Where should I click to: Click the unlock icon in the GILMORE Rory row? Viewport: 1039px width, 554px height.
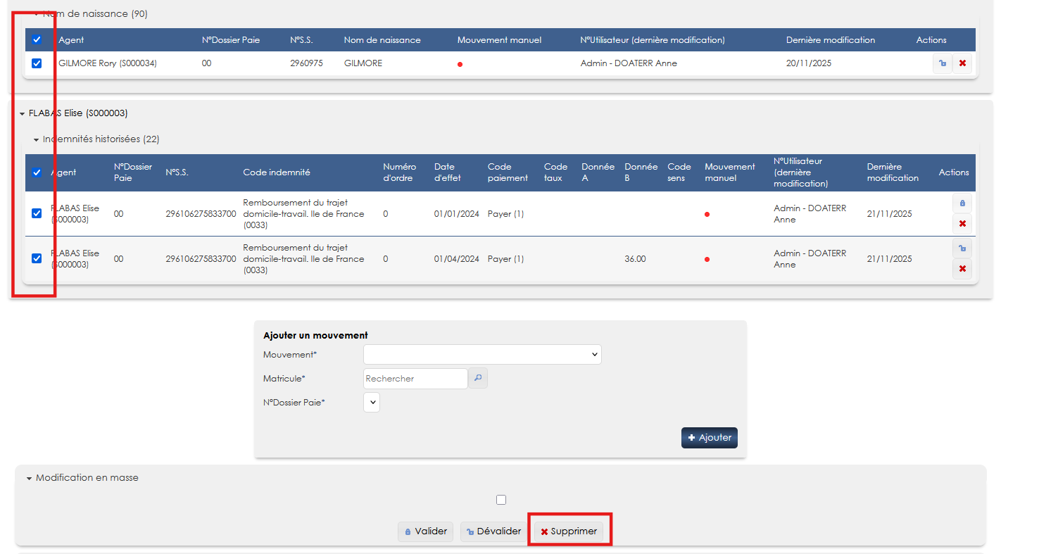[x=942, y=63]
